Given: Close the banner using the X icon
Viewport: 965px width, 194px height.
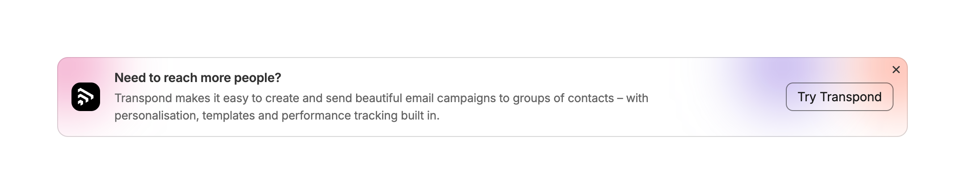Looking at the screenshot, I should (896, 70).
